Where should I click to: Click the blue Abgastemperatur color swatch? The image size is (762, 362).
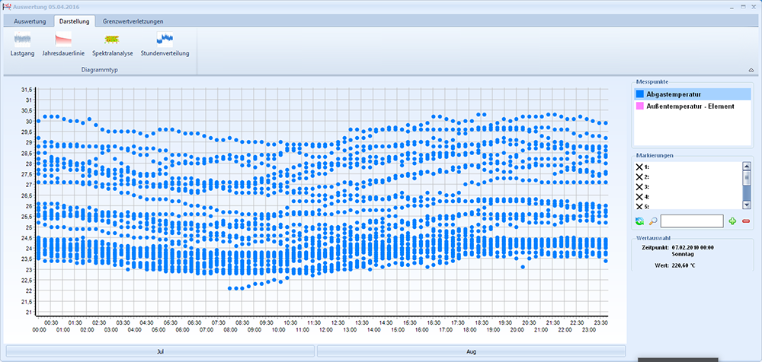[x=639, y=94]
